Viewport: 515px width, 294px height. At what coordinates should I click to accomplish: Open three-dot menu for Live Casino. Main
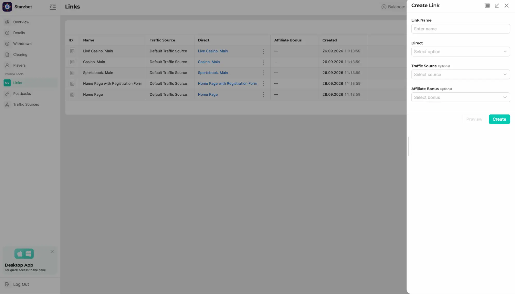(x=263, y=51)
